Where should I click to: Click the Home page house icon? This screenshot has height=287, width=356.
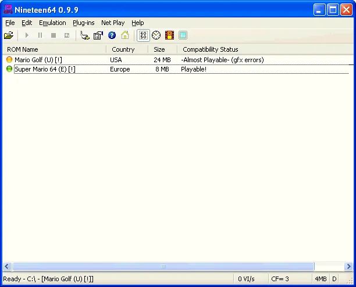(x=124, y=35)
